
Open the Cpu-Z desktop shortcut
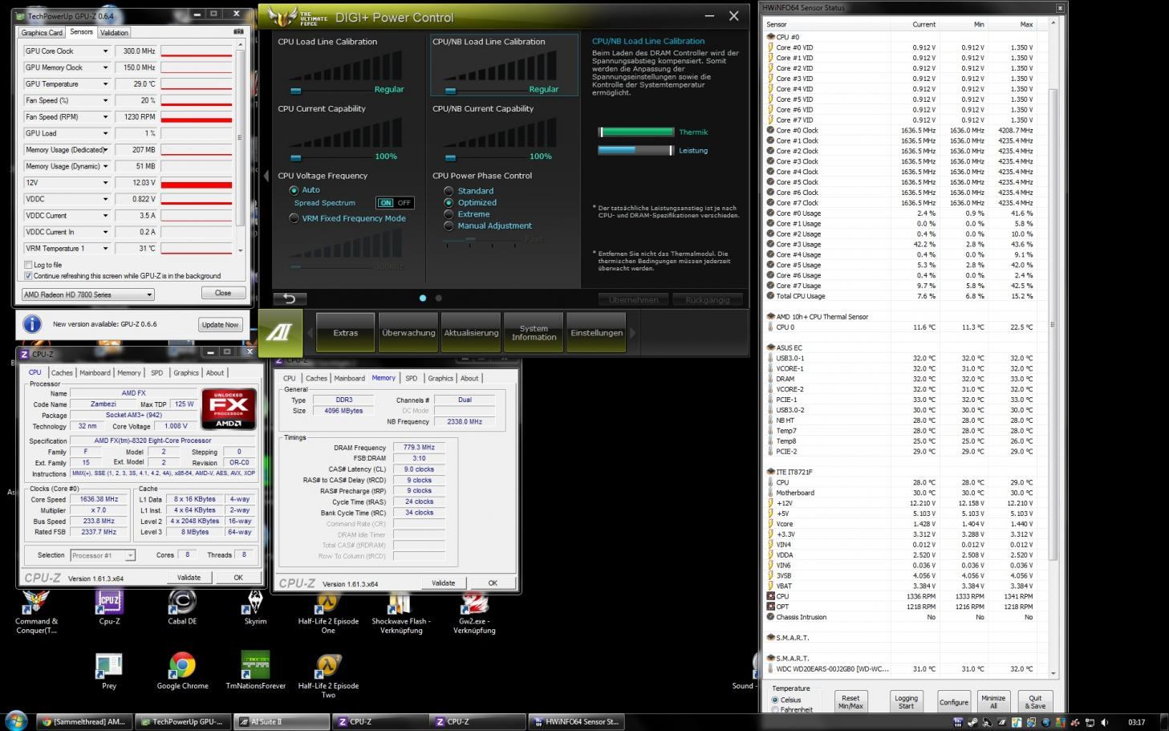(109, 607)
